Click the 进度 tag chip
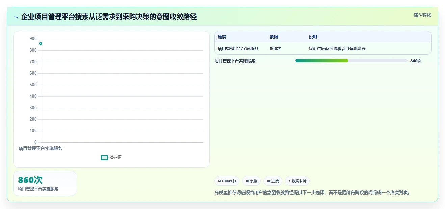The width and height of the screenshot is (445, 209). pos(273,181)
